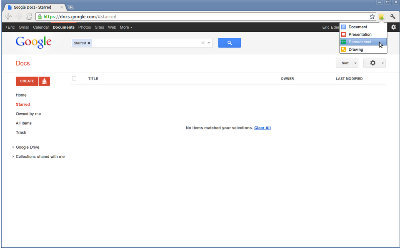Expand the More menu in the Google bar
The image size is (400, 249).
coord(126,27)
